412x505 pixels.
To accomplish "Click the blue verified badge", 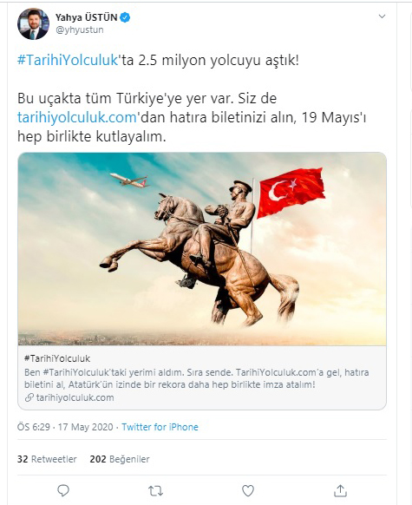I will pyautogui.click(x=125, y=17).
